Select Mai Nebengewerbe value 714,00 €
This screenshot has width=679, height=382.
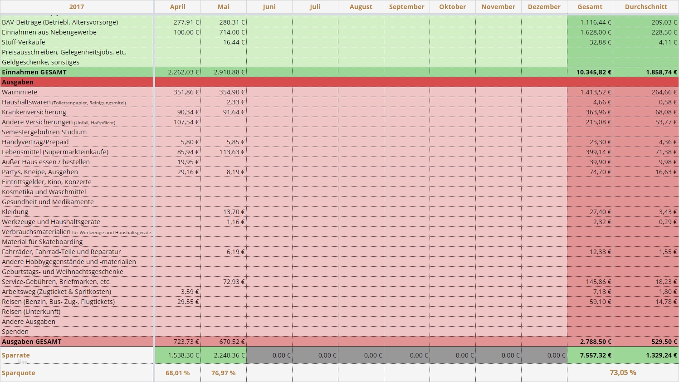[x=232, y=32]
